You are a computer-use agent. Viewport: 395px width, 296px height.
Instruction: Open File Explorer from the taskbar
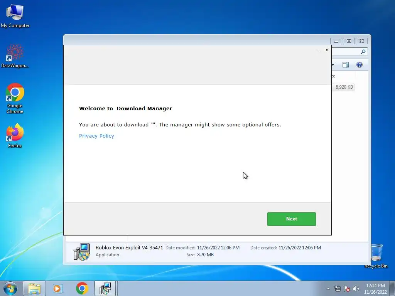(x=34, y=288)
